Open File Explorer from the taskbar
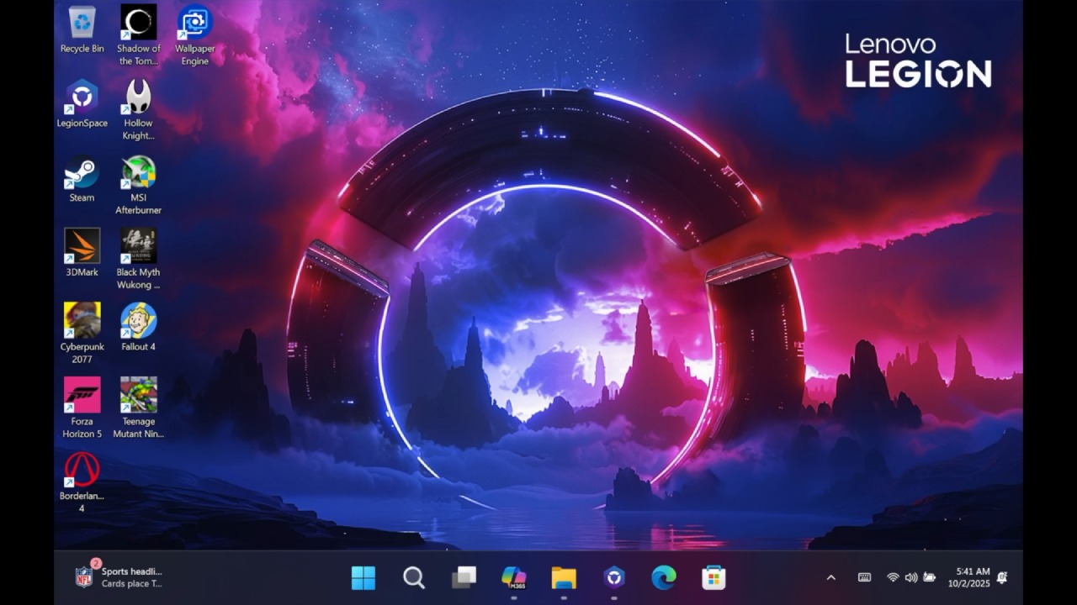1077x605 pixels. 564,577
